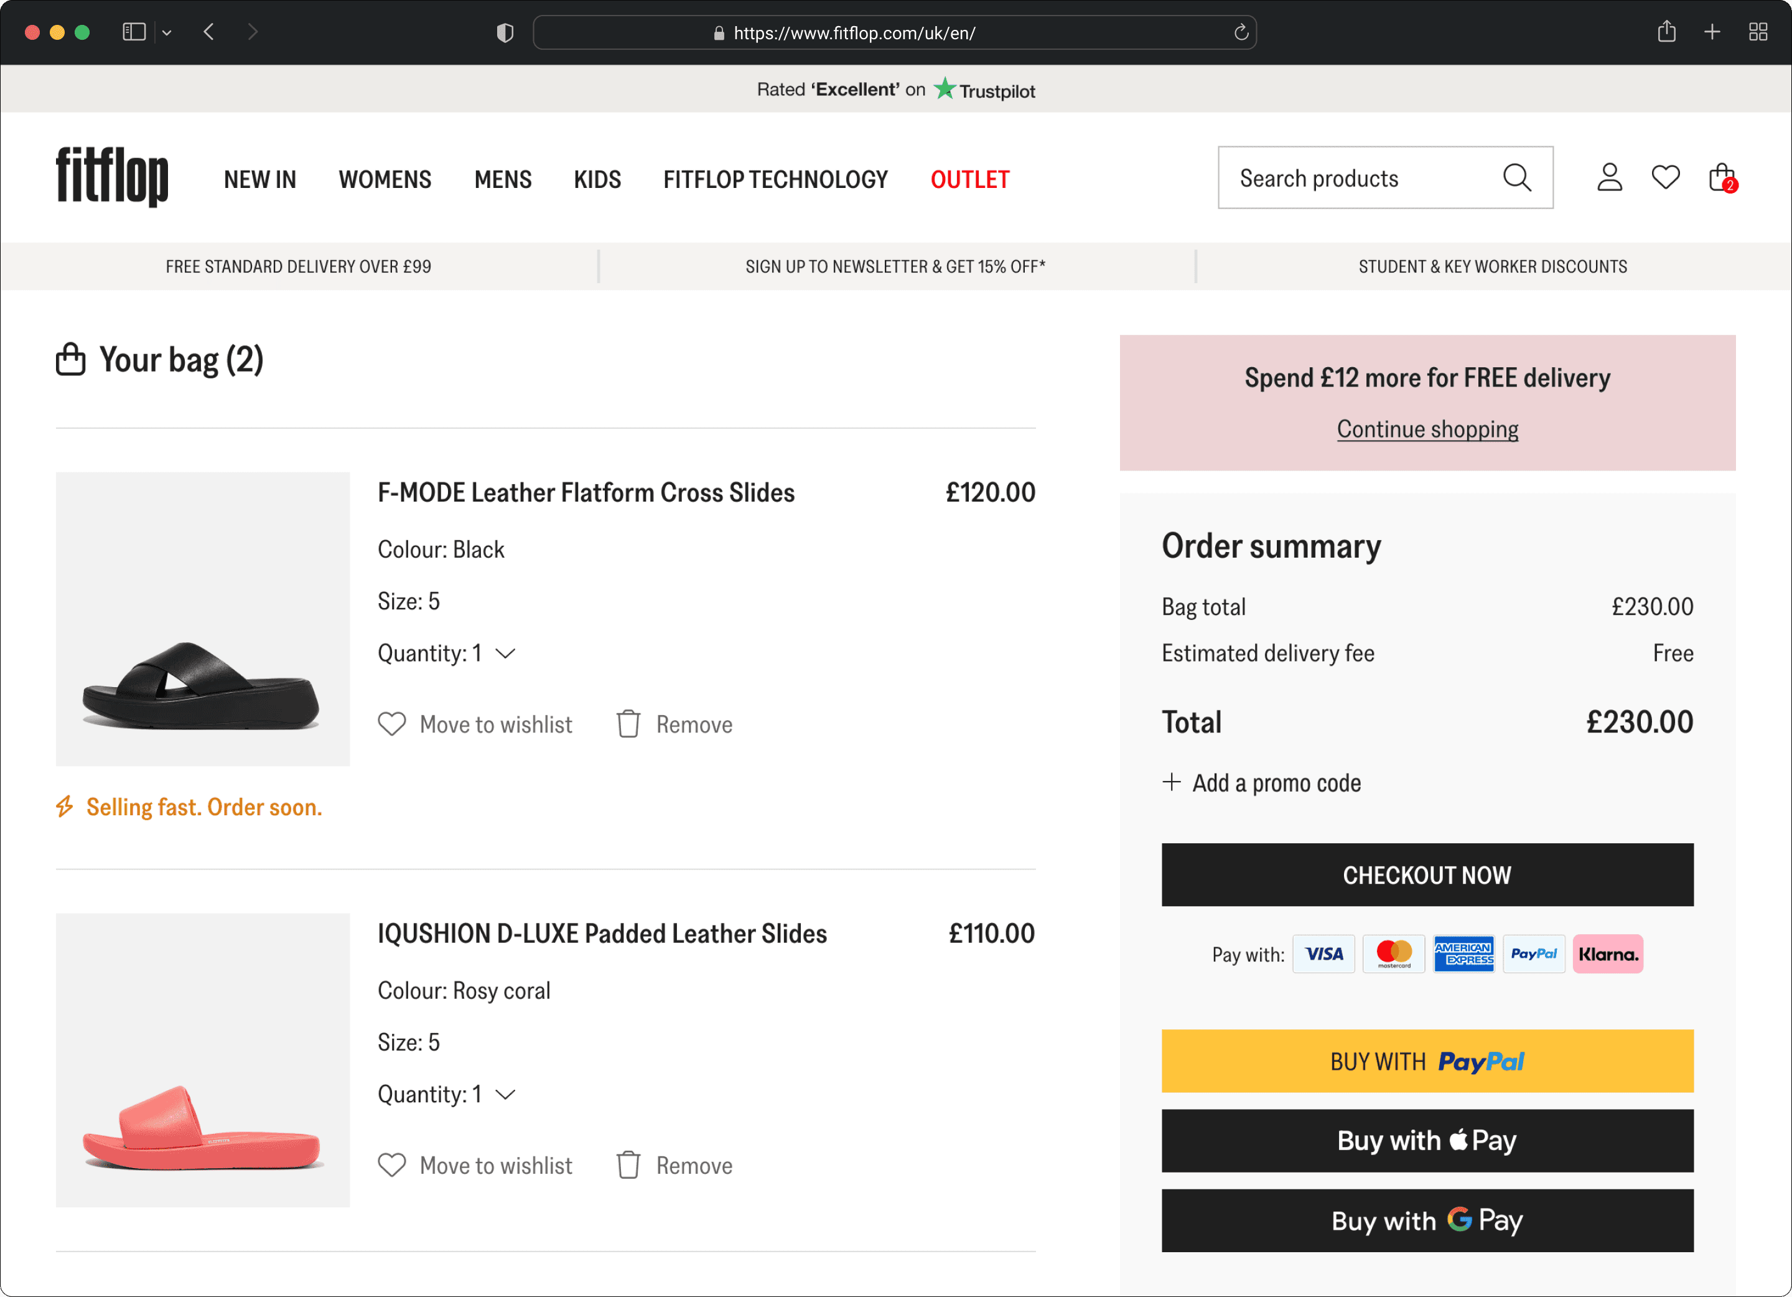1792x1297 pixels.
Task: Open the wishlist heart icon in header
Action: pos(1666,177)
